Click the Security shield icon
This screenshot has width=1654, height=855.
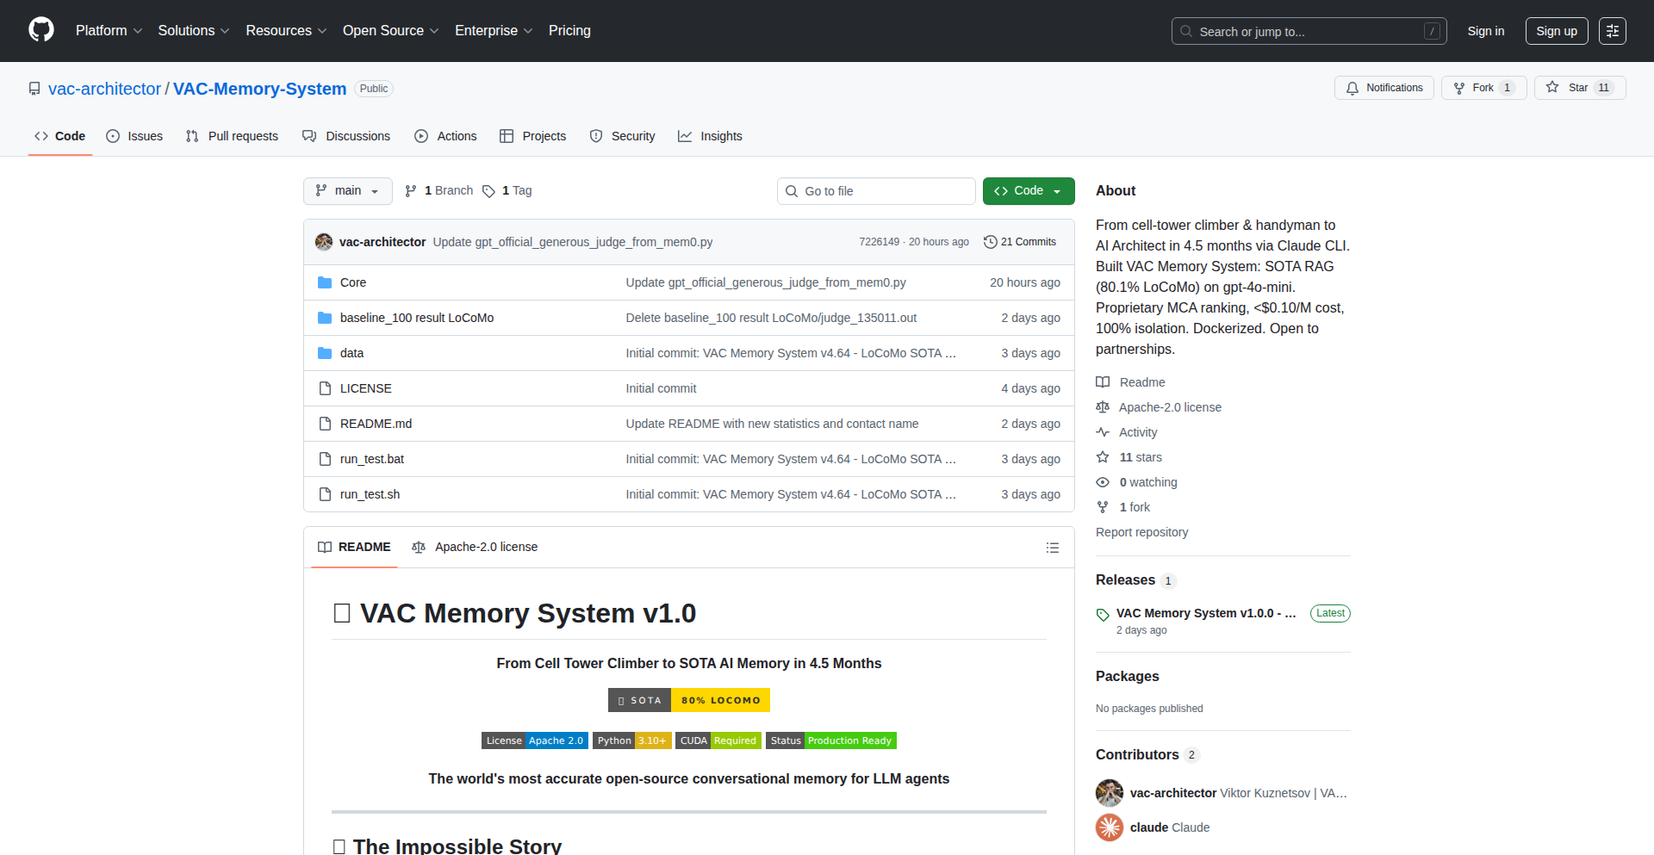pyautogui.click(x=595, y=136)
